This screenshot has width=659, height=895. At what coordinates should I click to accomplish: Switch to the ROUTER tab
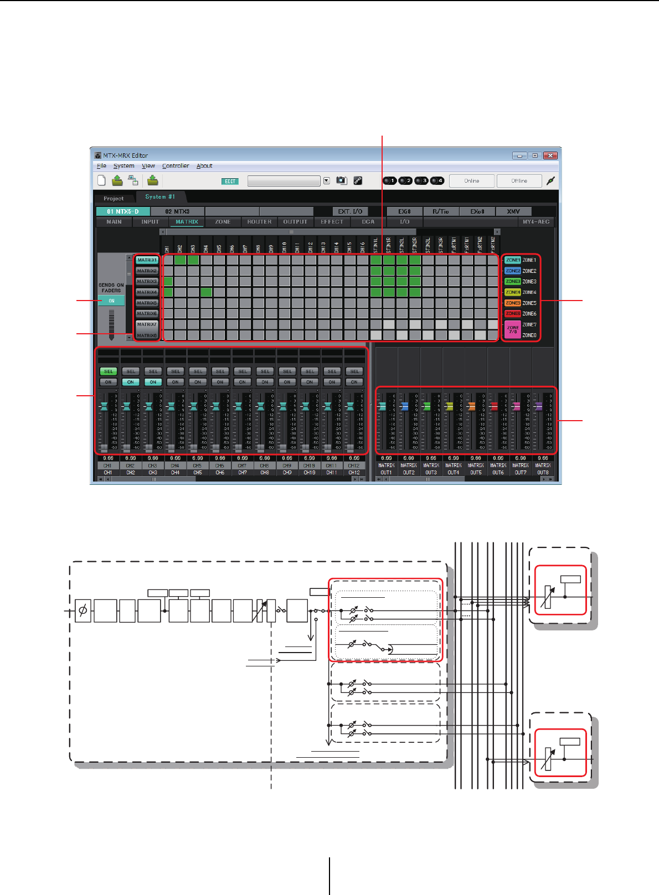point(259,222)
